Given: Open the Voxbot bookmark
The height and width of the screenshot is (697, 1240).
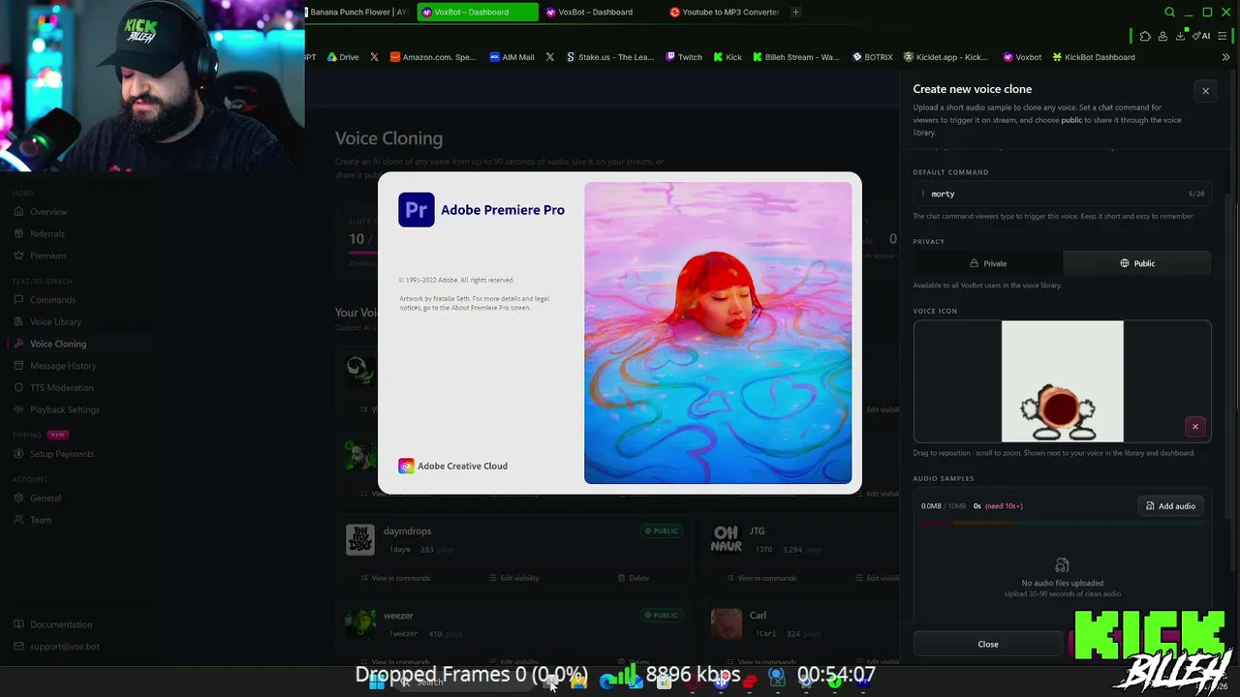Looking at the screenshot, I should click(x=1022, y=57).
